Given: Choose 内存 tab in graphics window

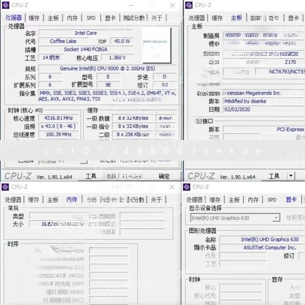Looking at the screenshot, I should [253, 200].
